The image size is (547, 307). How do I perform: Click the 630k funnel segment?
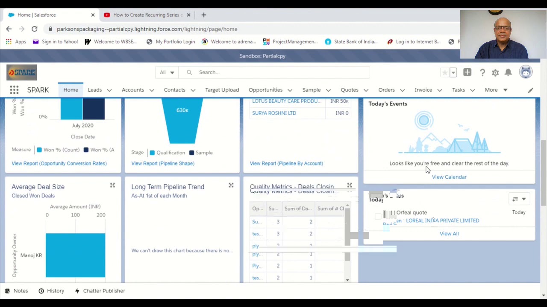click(x=182, y=121)
